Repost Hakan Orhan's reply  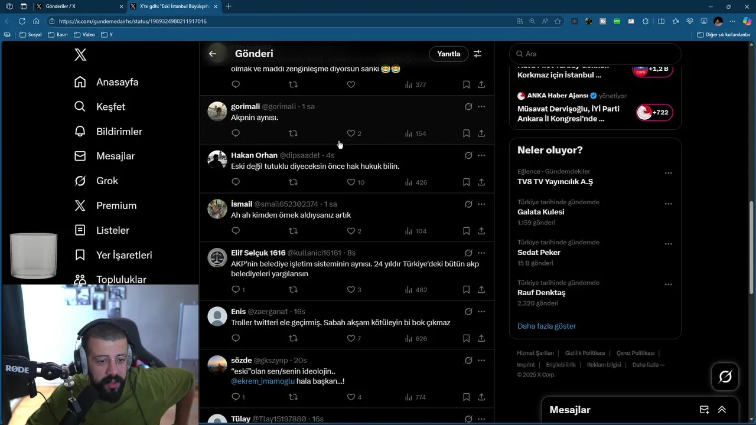(293, 182)
